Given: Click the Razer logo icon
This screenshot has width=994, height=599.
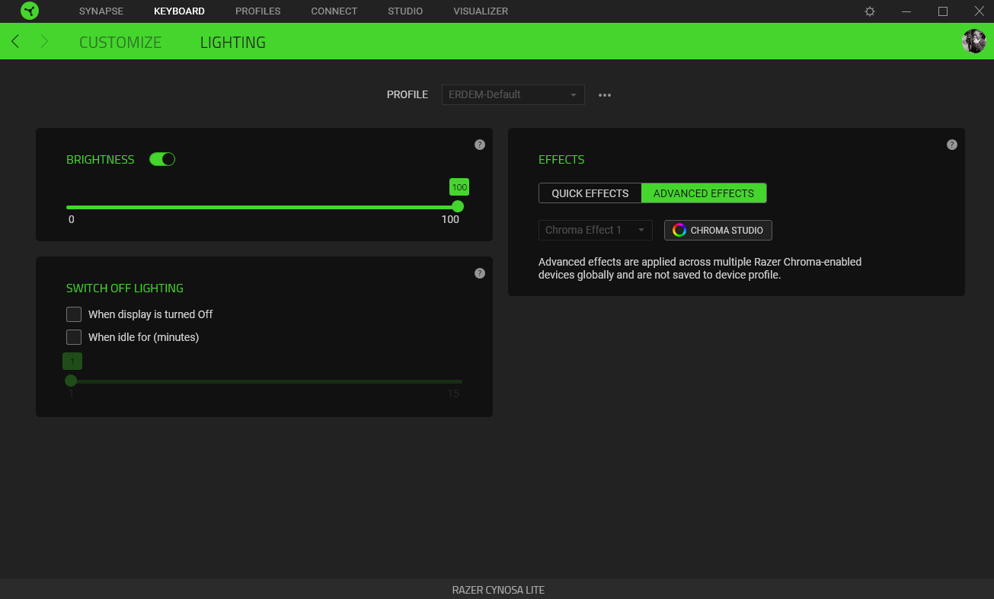Looking at the screenshot, I should click(30, 11).
